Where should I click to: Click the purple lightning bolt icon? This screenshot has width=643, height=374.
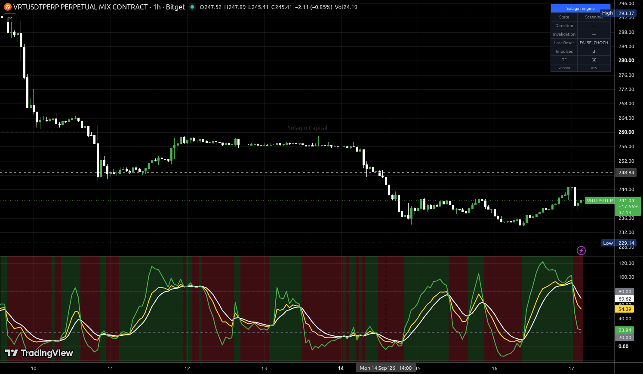(581, 250)
